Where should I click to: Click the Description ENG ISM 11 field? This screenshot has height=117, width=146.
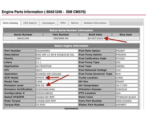57,55
